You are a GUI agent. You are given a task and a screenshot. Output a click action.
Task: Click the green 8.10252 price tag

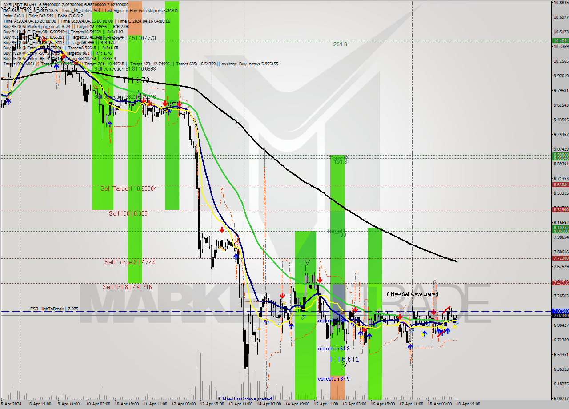tap(560, 227)
